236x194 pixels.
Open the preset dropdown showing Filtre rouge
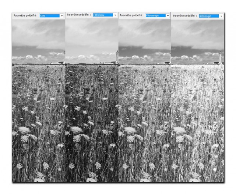[x=158, y=16]
